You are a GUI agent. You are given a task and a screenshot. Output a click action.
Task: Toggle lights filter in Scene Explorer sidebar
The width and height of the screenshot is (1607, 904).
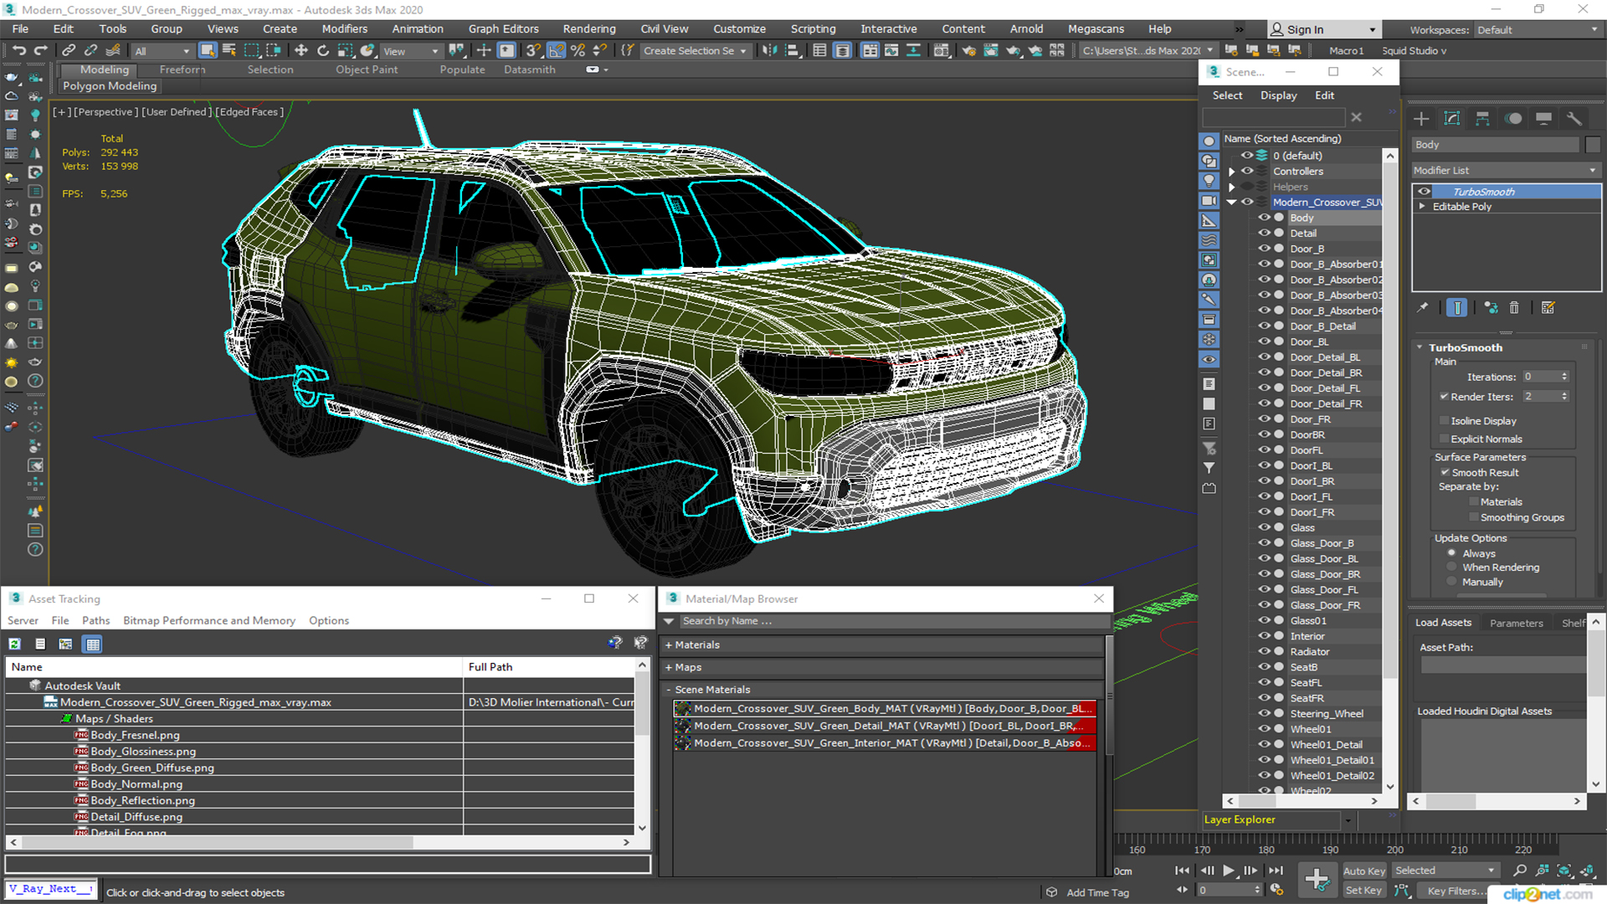pyautogui.click(x=1209, y=181)
